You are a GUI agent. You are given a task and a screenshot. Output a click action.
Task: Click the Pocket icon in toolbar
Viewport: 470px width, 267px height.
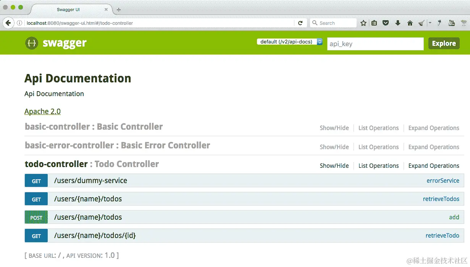(x=386, y=23)
